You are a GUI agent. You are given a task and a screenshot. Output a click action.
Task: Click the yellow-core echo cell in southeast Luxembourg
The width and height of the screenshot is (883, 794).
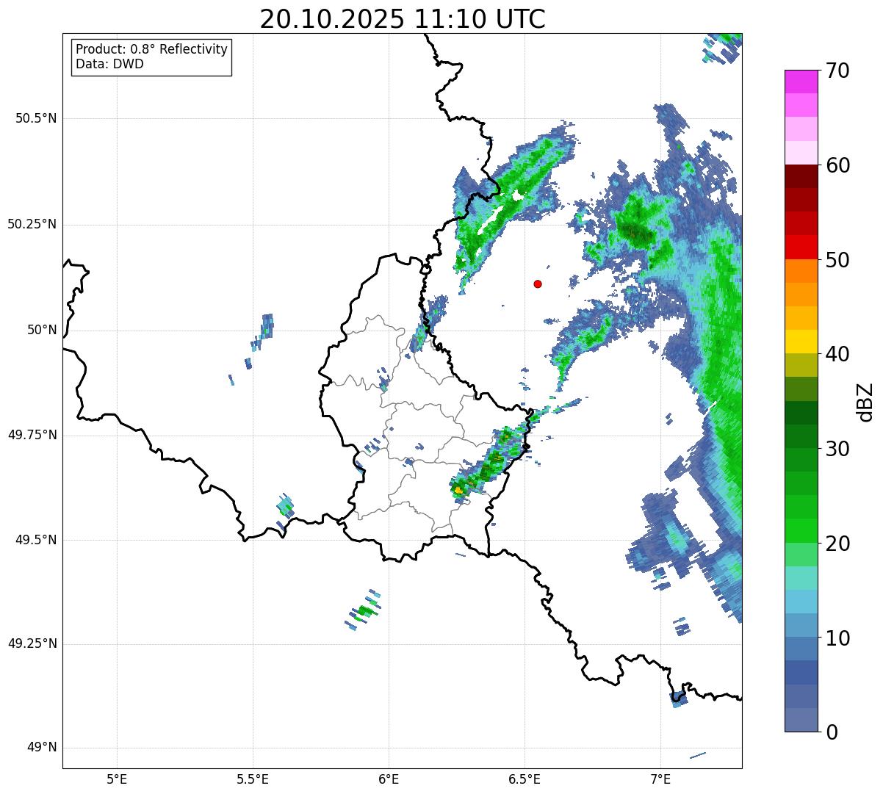[x=458, y=489]
